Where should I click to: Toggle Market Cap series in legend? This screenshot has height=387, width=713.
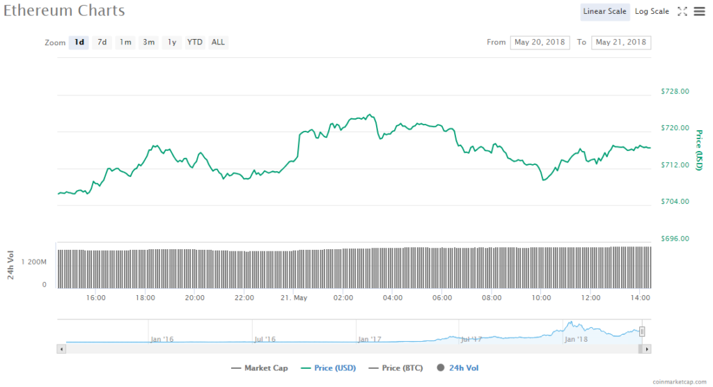[259, 368]
